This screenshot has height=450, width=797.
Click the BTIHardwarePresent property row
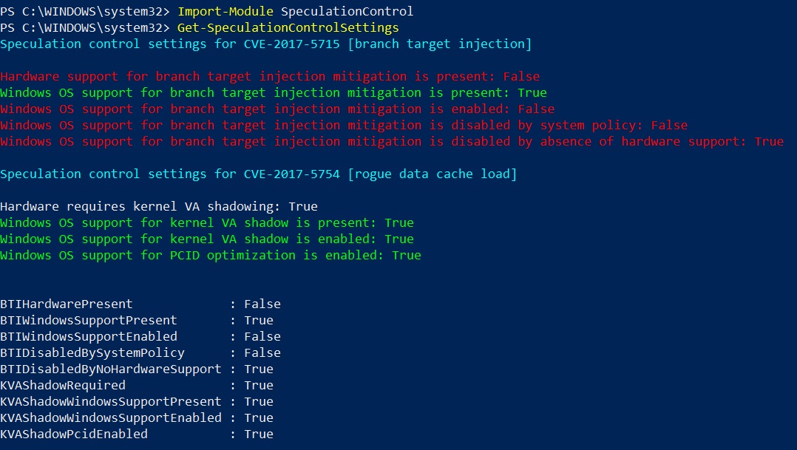pos(140,304)
